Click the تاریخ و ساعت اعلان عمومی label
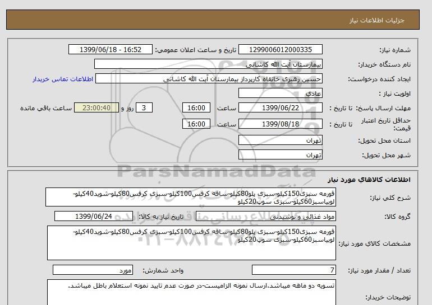 pos(196,50)
